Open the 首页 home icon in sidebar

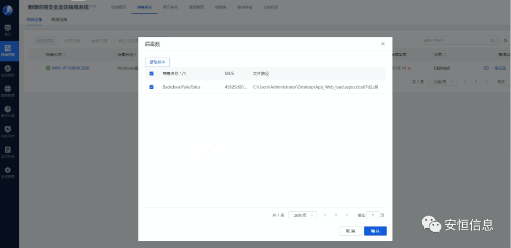click(8, 30)
